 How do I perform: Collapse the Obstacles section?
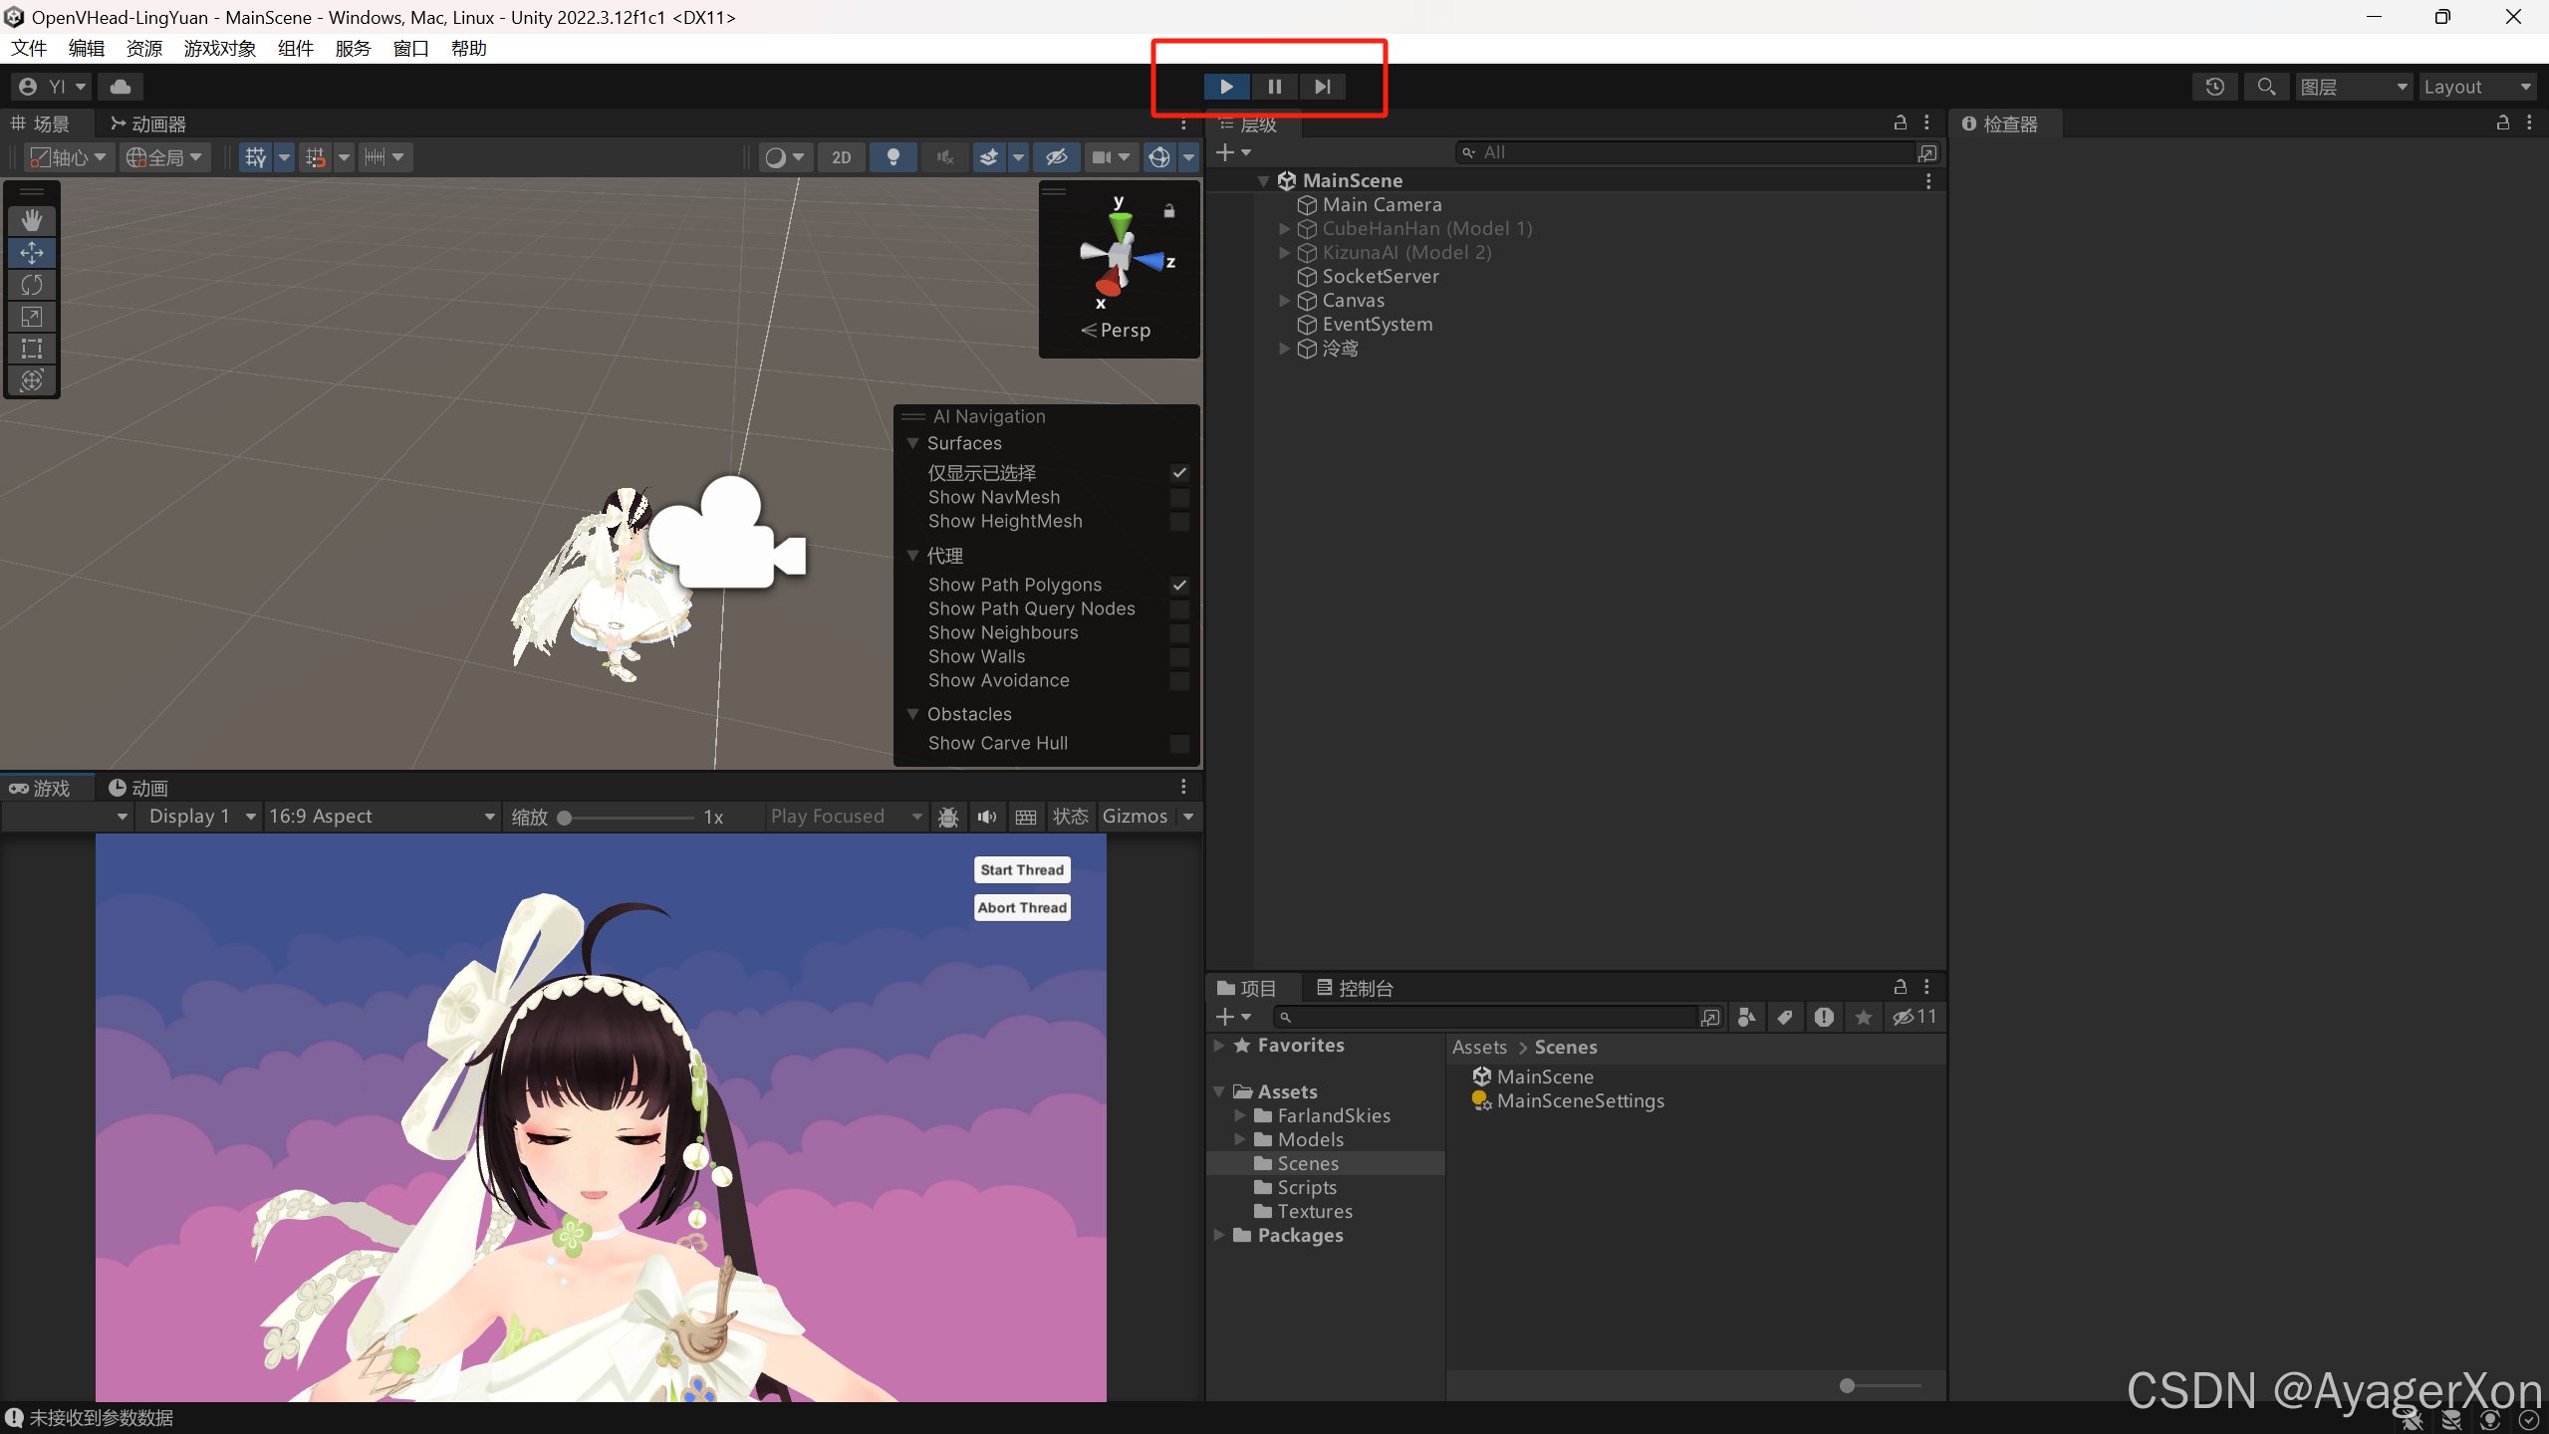[912, 714]
